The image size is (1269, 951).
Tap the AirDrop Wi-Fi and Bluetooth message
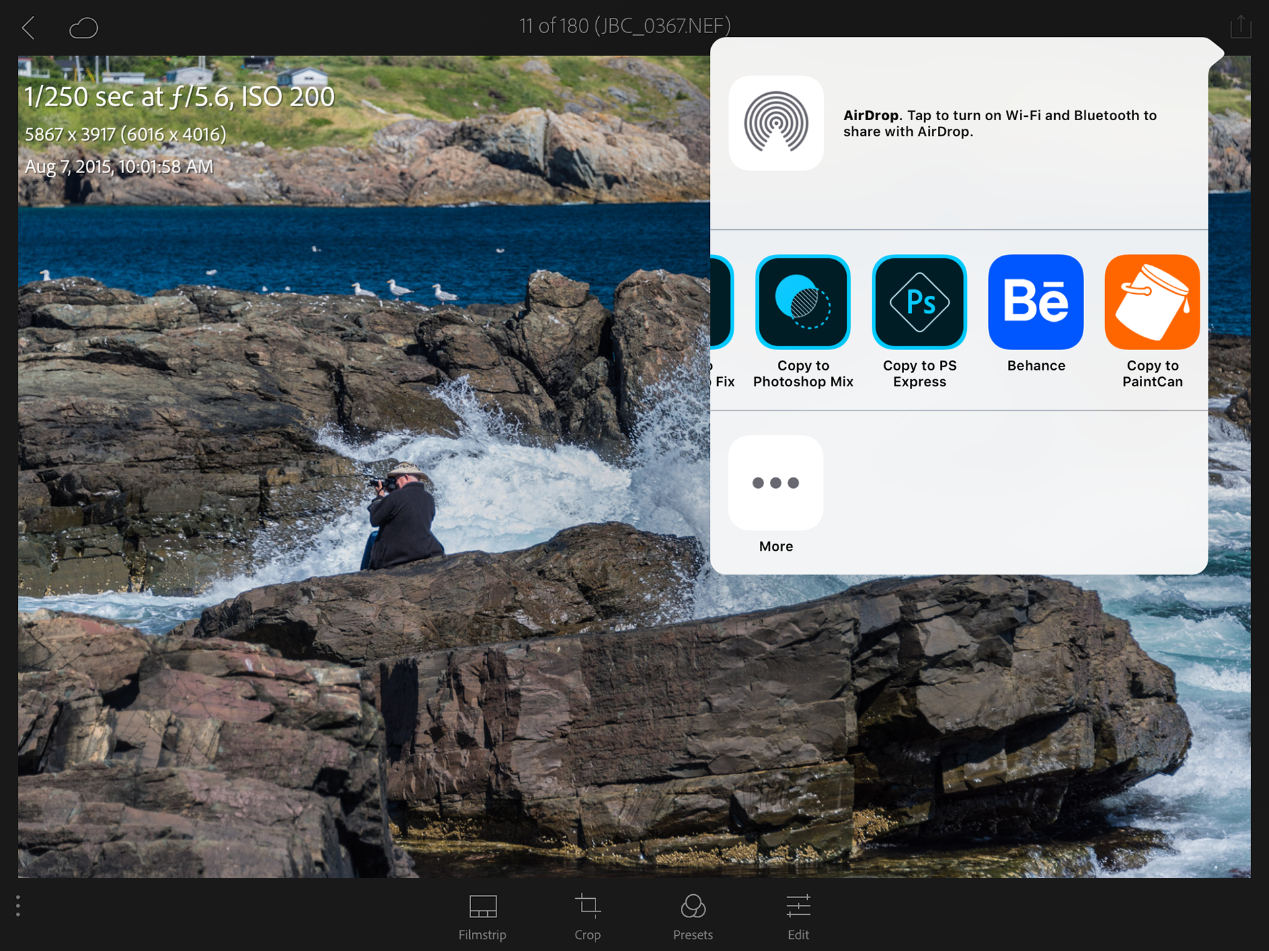(x=1000, y=123)
